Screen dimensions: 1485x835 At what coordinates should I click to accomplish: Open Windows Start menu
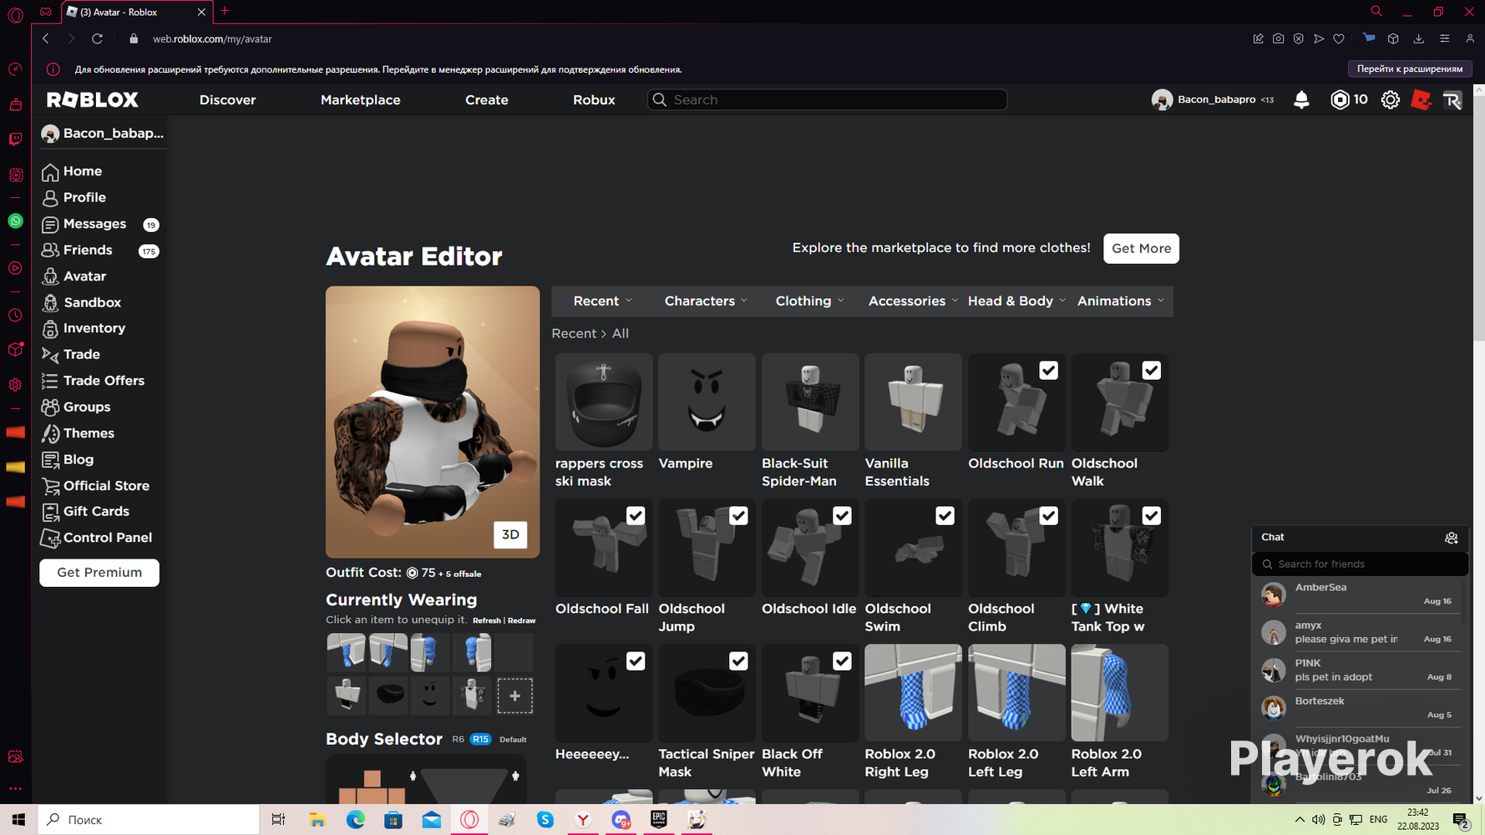click(x=18, y=820)
